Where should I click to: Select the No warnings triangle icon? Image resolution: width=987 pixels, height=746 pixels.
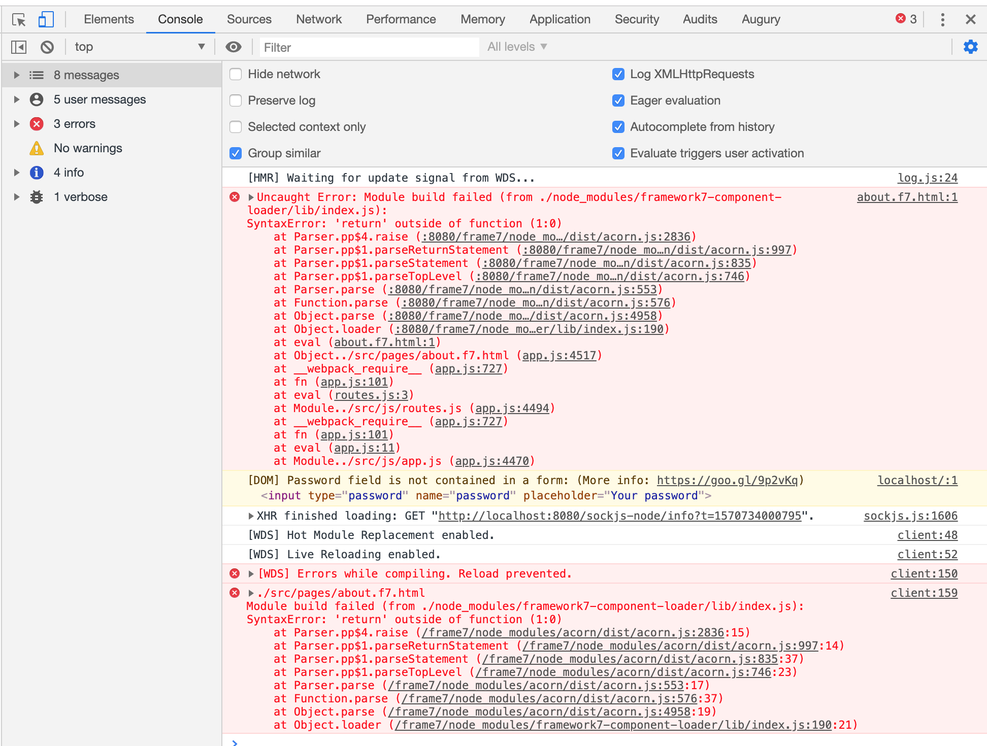tap(37, 148)
